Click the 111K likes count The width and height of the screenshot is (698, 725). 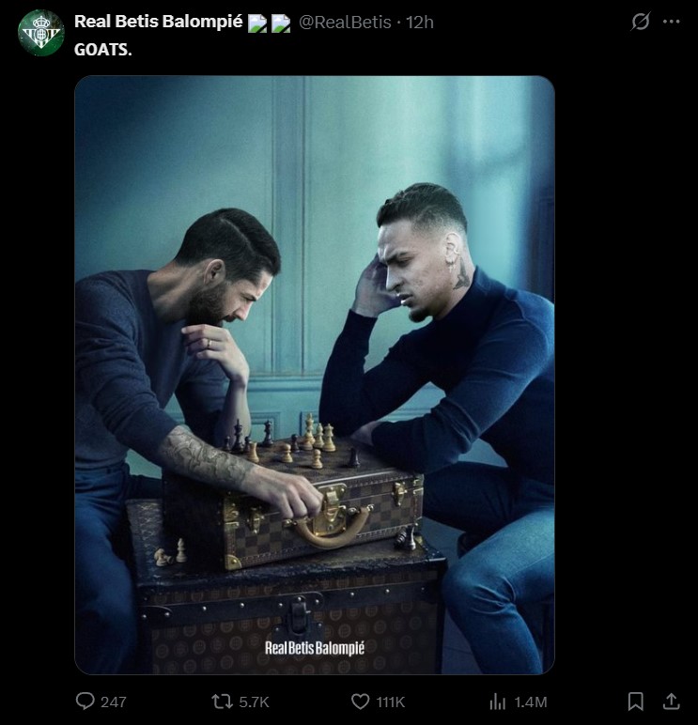(391, 702)
